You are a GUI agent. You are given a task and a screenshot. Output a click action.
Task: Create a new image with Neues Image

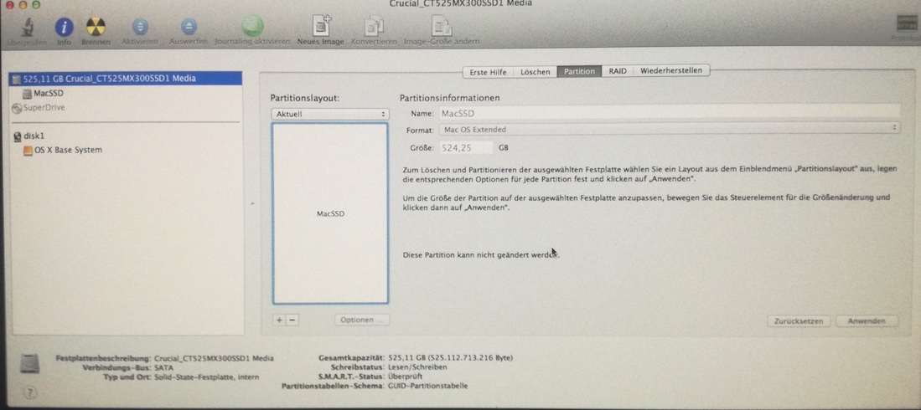coord(321,26)
